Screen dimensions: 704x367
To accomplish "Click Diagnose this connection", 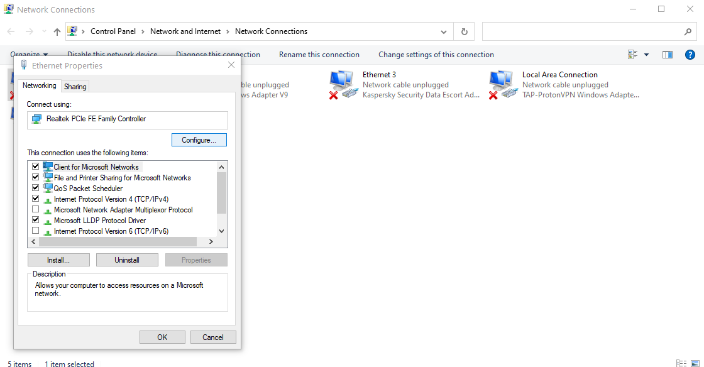I will pos(217,55).
